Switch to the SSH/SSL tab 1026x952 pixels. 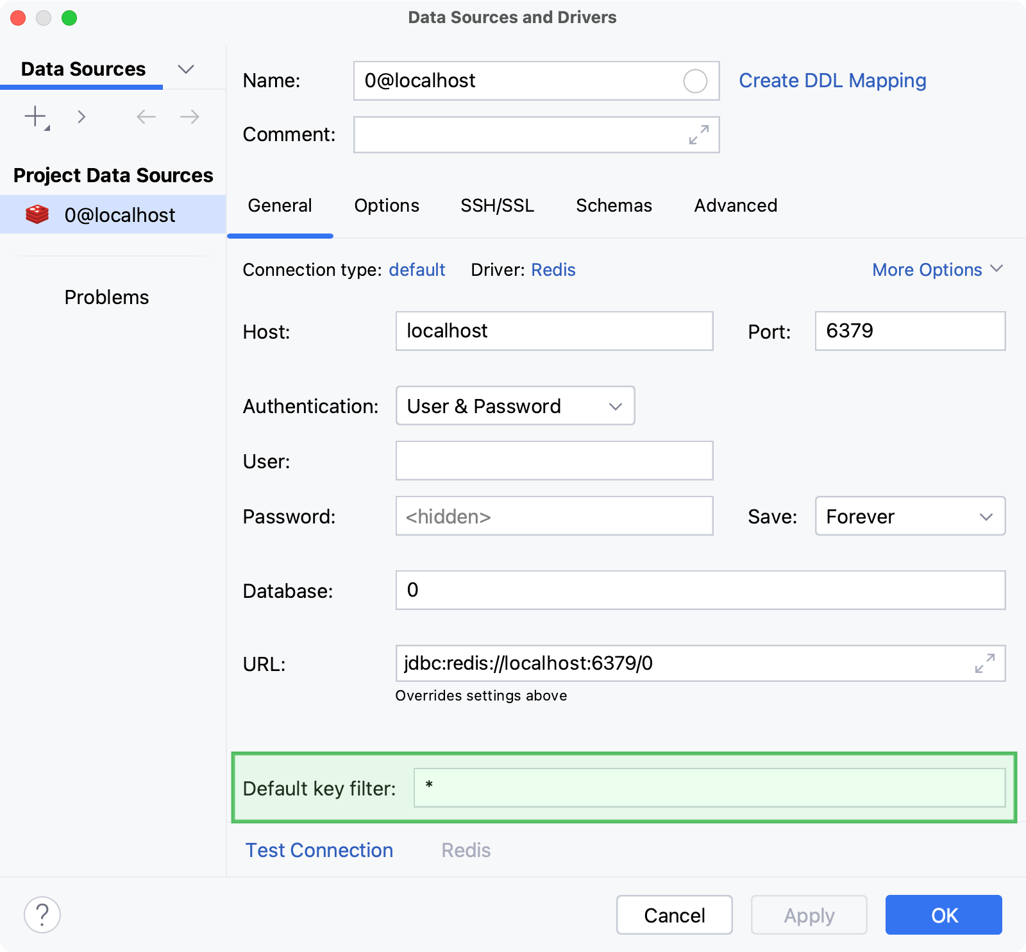click(x=497, y=205)
